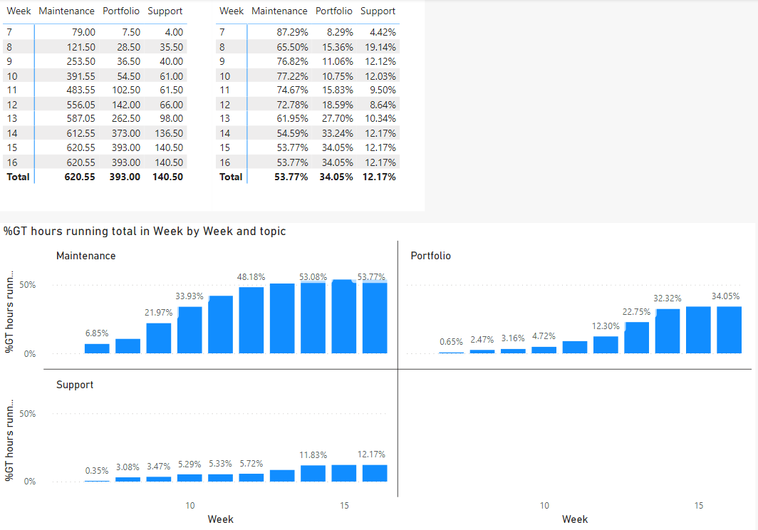The height and width of the screenshot is (530, 758).
Task: Click the 3.08% Support bar label
Action: point(128,467)
